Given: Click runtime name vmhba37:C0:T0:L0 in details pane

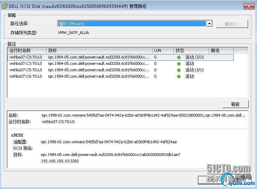Looking at the screenshot, I should pyautogui.click(x=58, y=122).
